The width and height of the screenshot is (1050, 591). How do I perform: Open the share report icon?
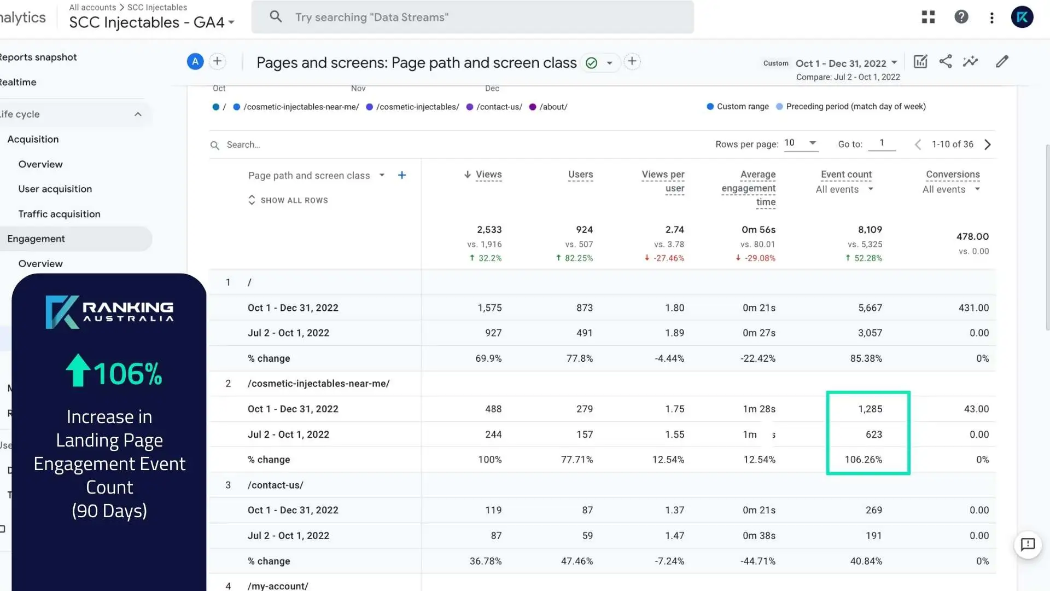point(946,61)
